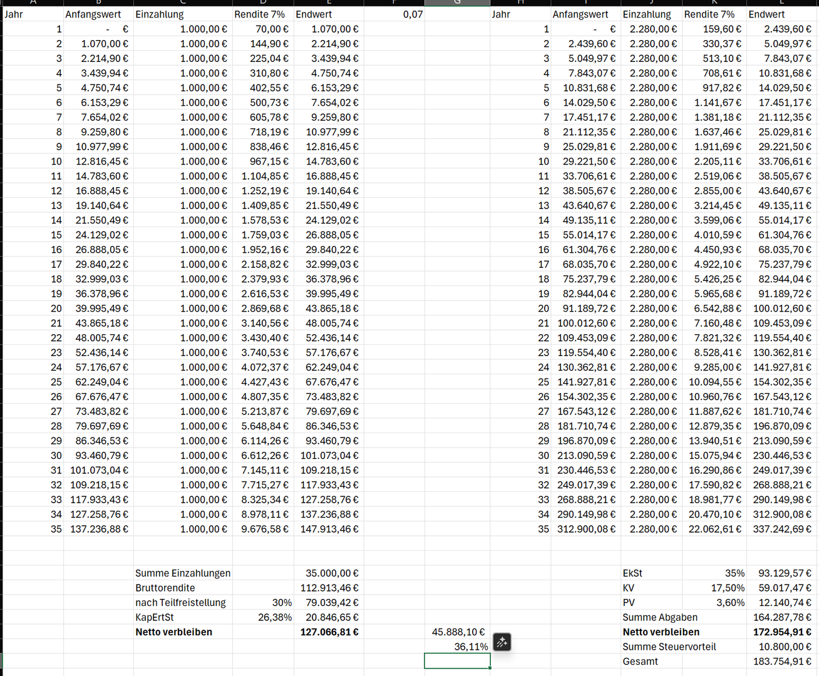Click the fill handle of the selected cell
Image resolution: width=819 pixels, height=676 pixels.
(x=490, y=668)
